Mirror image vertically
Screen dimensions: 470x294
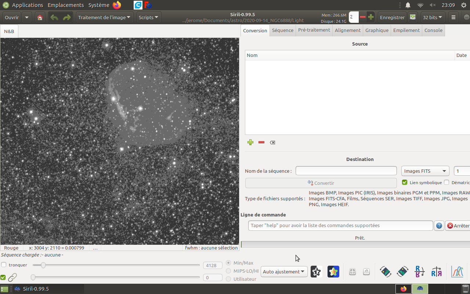(x=419, y=272)
